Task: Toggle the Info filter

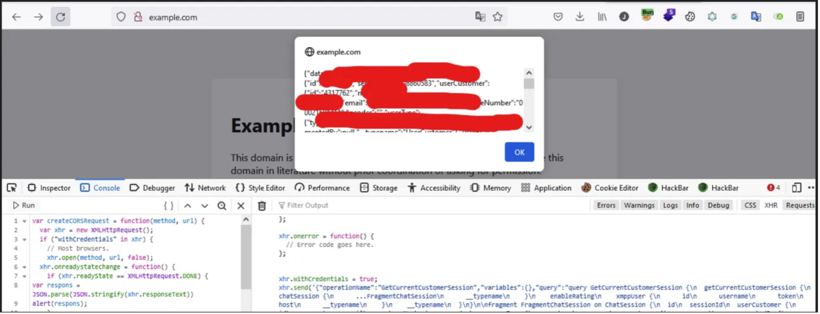Action: (692, 205)
